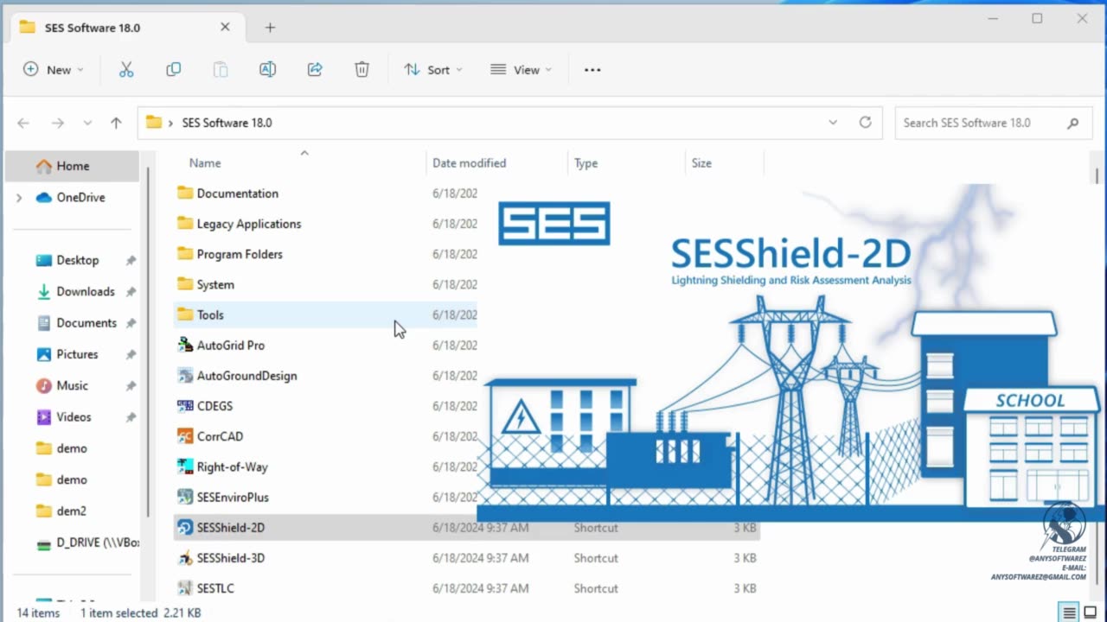This screenshot has height=622, width=1107.
Task: Add a new File Explorer tab
Action: click(270, 28)
